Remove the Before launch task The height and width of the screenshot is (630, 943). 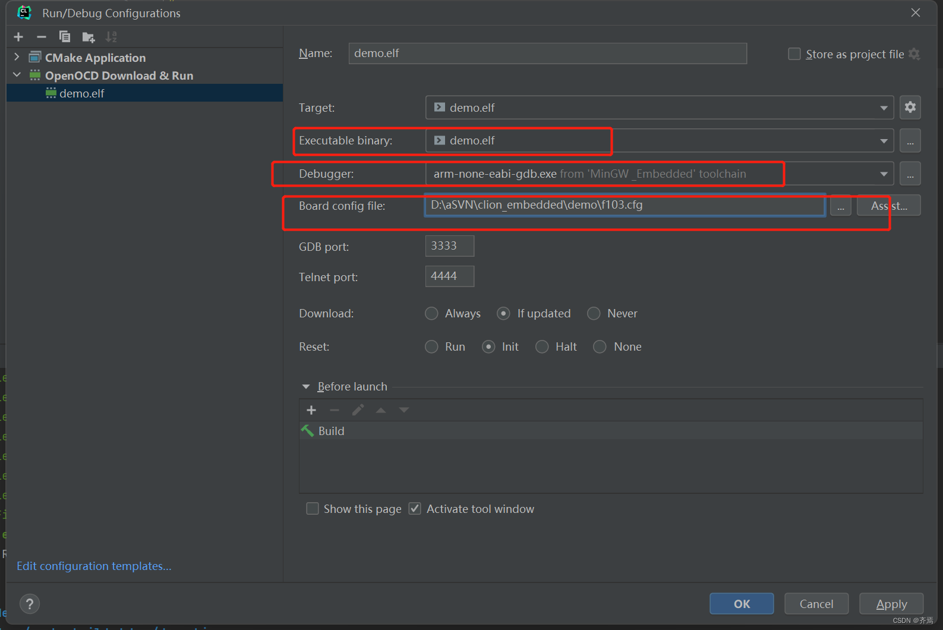click(335, 410)
